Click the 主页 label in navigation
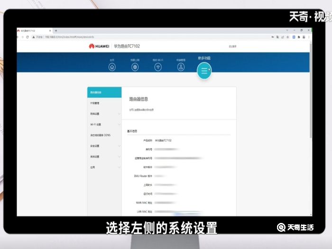This screenshot has height=249, width=332. point(112,60)
